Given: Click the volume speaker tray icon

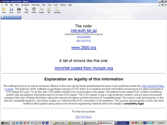Looking at the screenshot, I should 138,123.
